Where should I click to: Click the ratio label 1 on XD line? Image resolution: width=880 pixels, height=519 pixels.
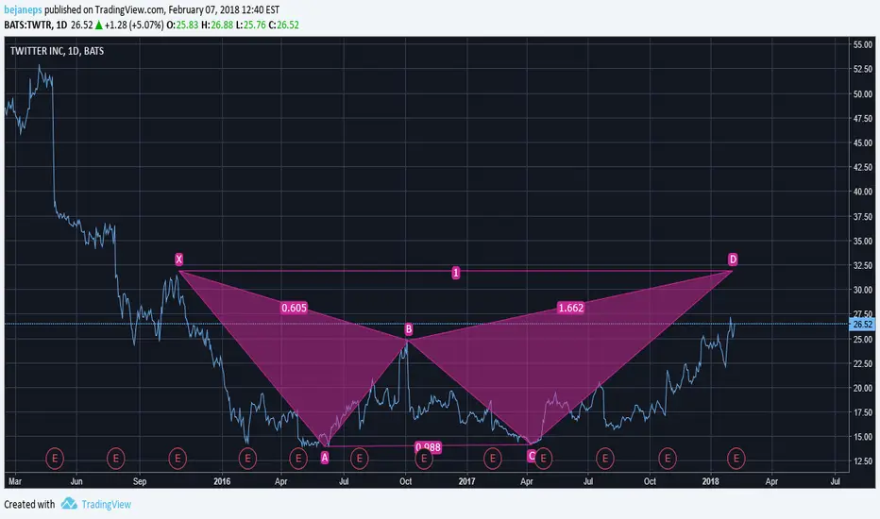(456, 274)
